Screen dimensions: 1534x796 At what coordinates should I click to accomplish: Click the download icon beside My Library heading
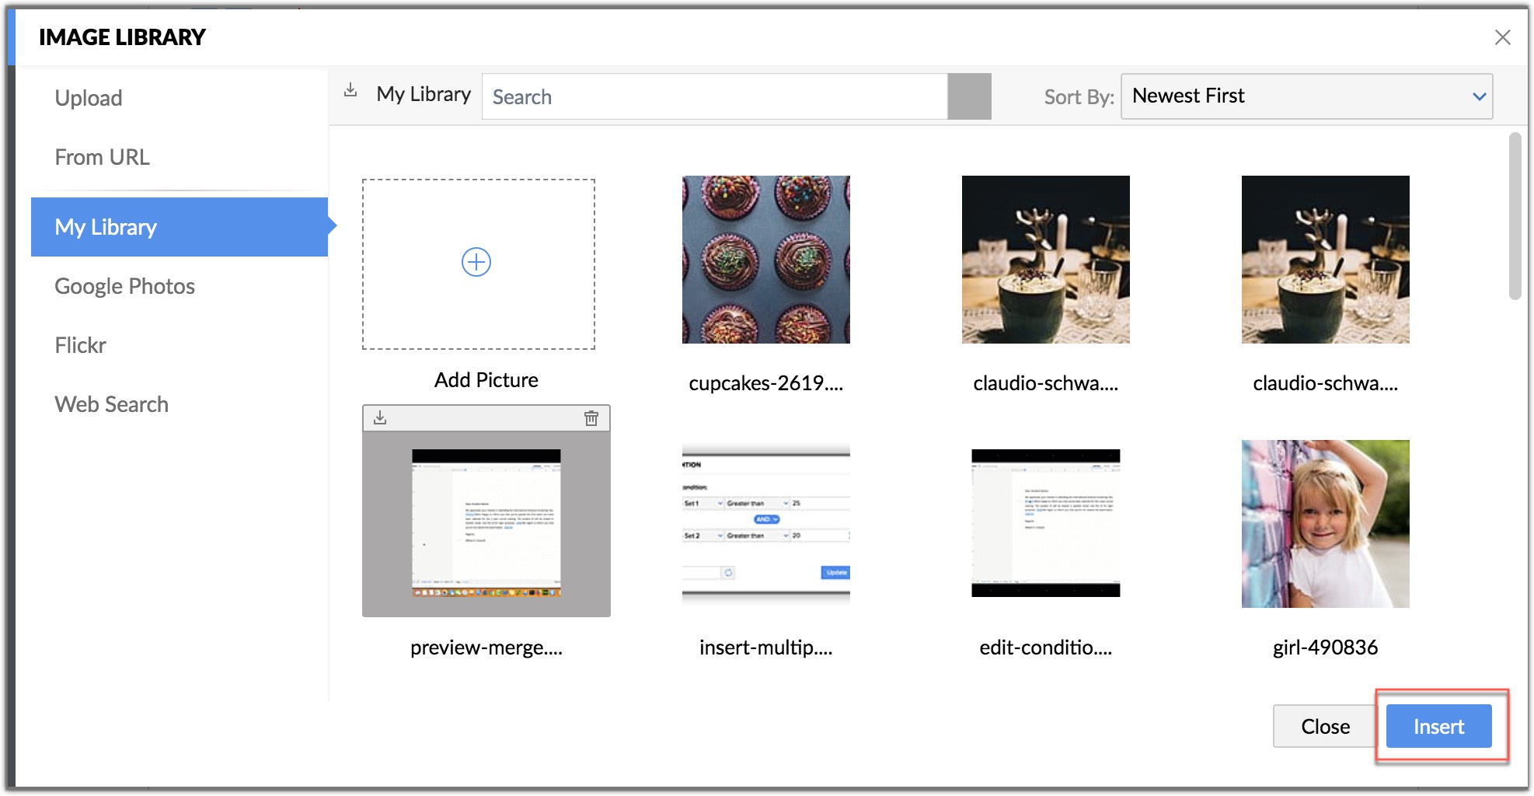(351, 91)
